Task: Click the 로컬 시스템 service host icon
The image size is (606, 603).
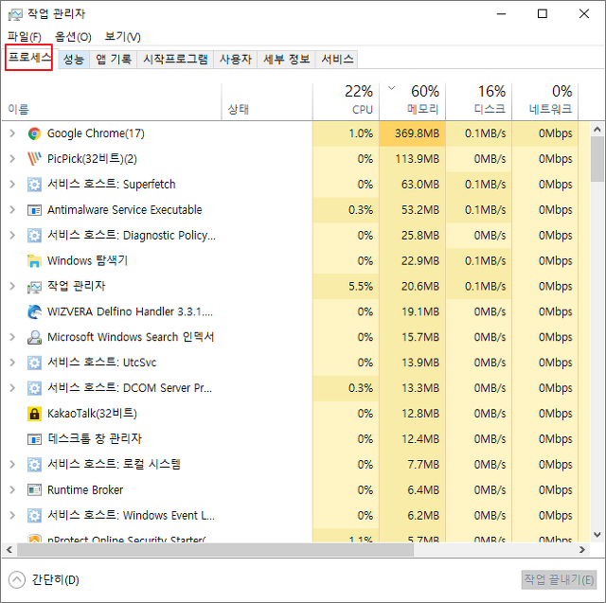Action: [34, 465]
